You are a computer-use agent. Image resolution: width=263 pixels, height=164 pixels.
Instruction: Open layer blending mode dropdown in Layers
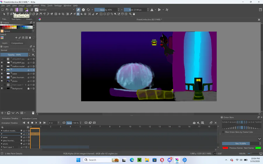15,50
